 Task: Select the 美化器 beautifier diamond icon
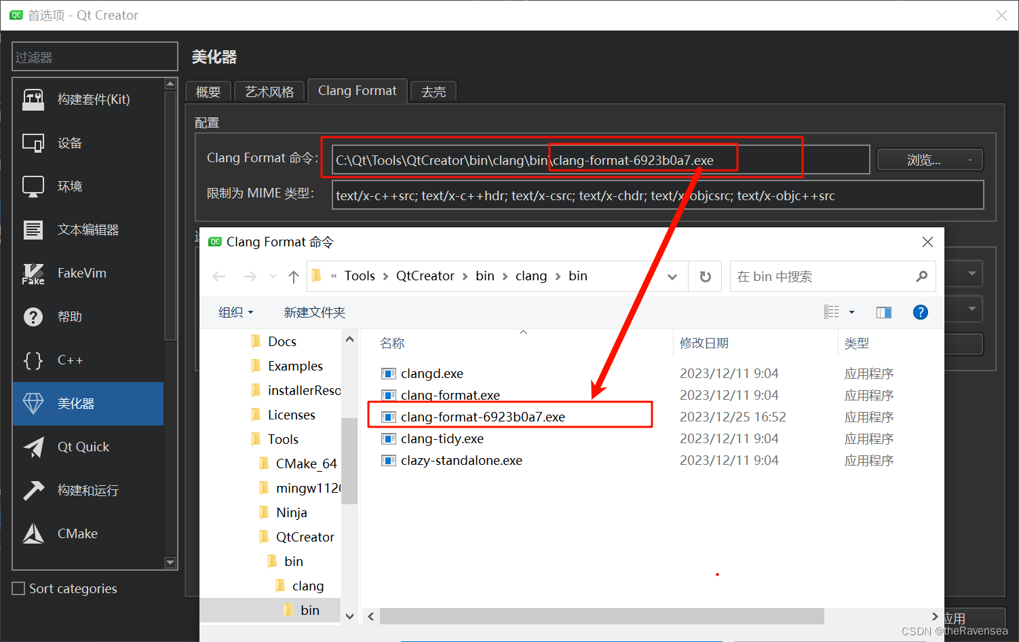[33, 404]
